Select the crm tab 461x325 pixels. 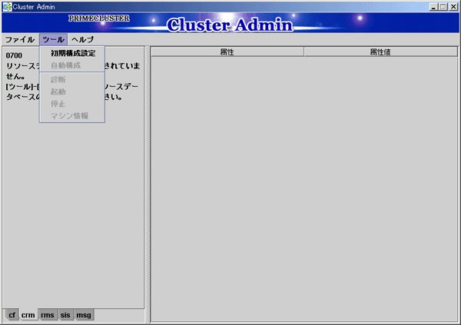pos(28,315)
